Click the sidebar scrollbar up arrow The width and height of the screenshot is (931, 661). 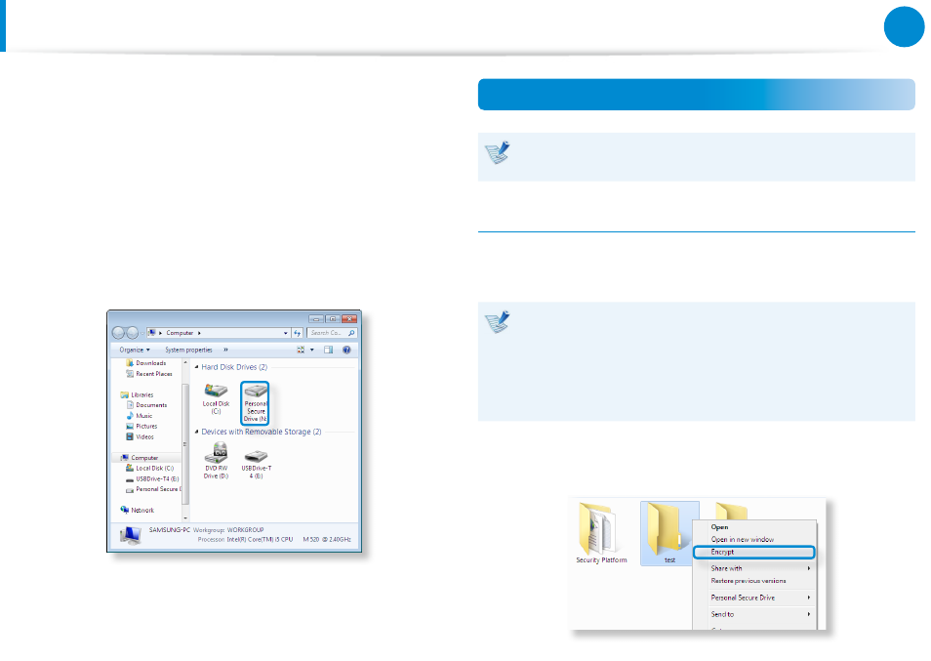[x=185, y=362]
